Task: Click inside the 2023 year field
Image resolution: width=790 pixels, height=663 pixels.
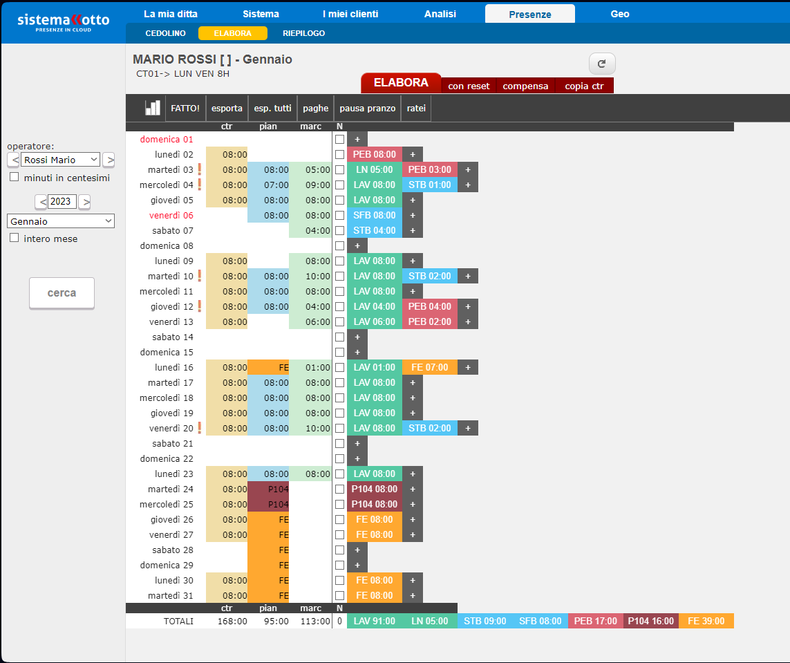Action: 62,201
